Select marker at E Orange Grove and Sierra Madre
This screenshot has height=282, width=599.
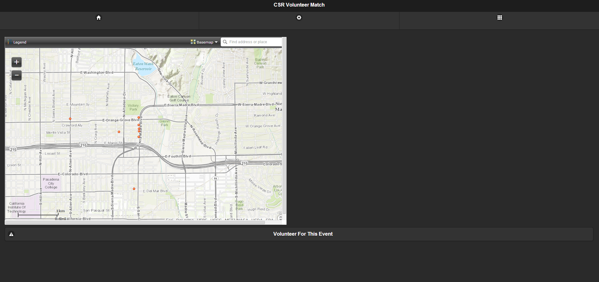coord(139,117)
